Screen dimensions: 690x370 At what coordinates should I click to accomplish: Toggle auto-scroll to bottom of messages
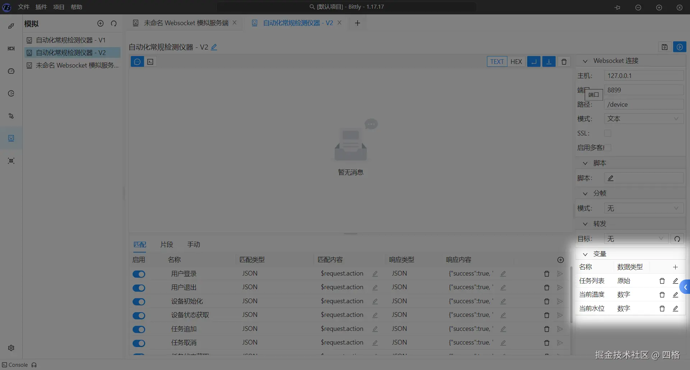(x=549, y=62)
